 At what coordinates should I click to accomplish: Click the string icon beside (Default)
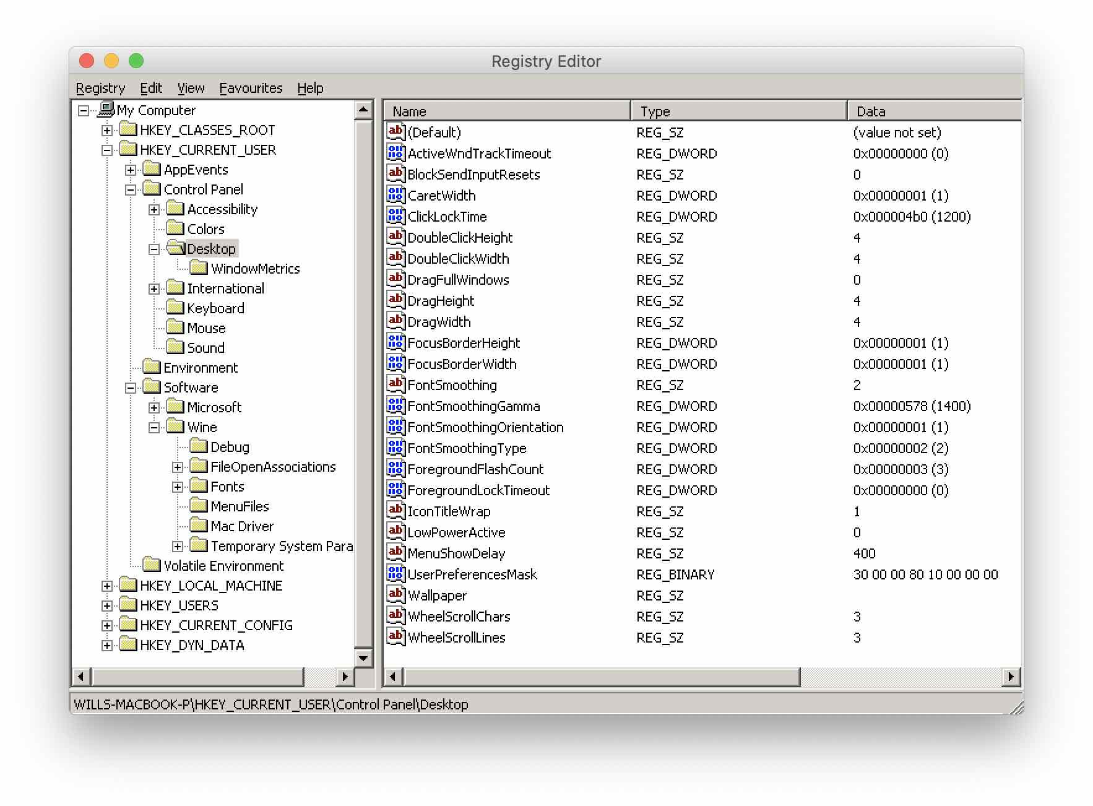[x=396, y=131]
